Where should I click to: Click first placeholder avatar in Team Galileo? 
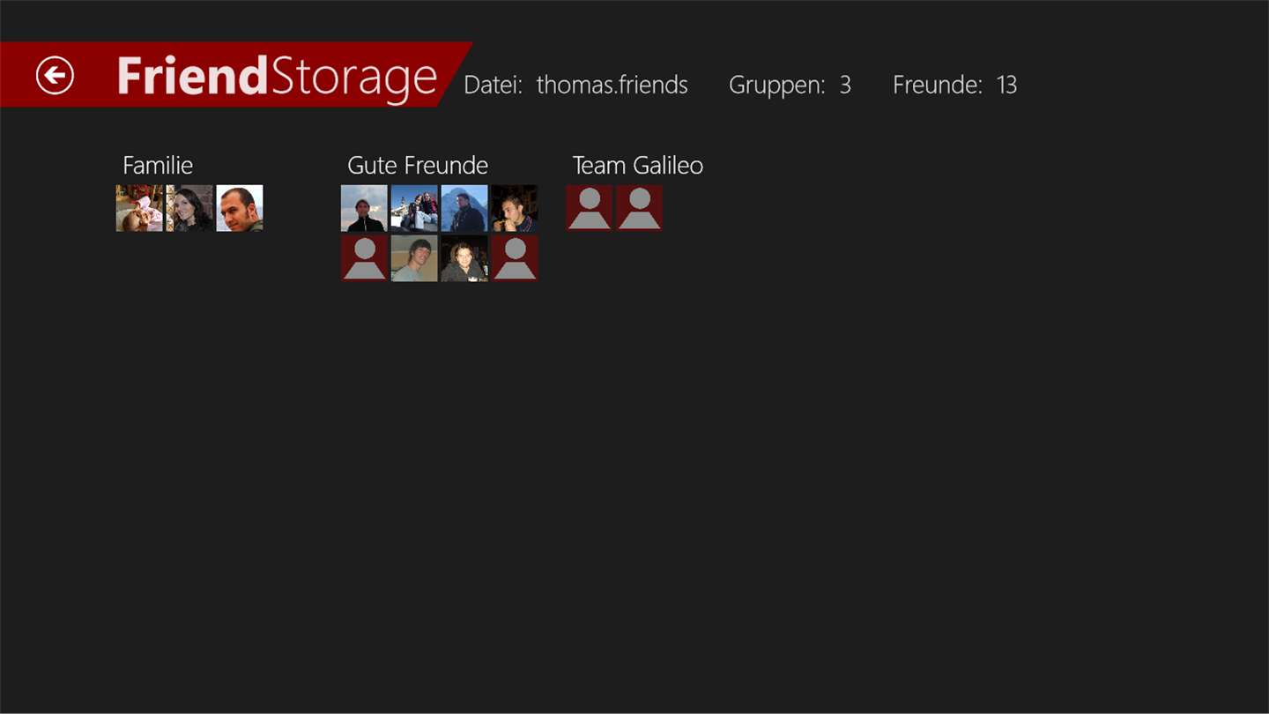[589, 208]
